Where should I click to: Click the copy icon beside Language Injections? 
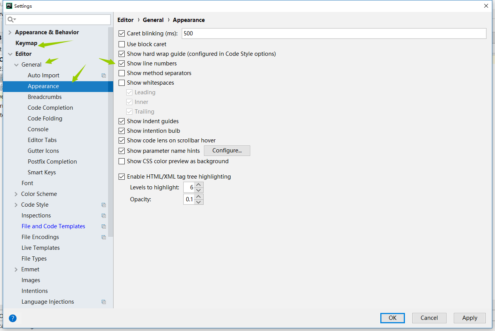click(104, 302)
